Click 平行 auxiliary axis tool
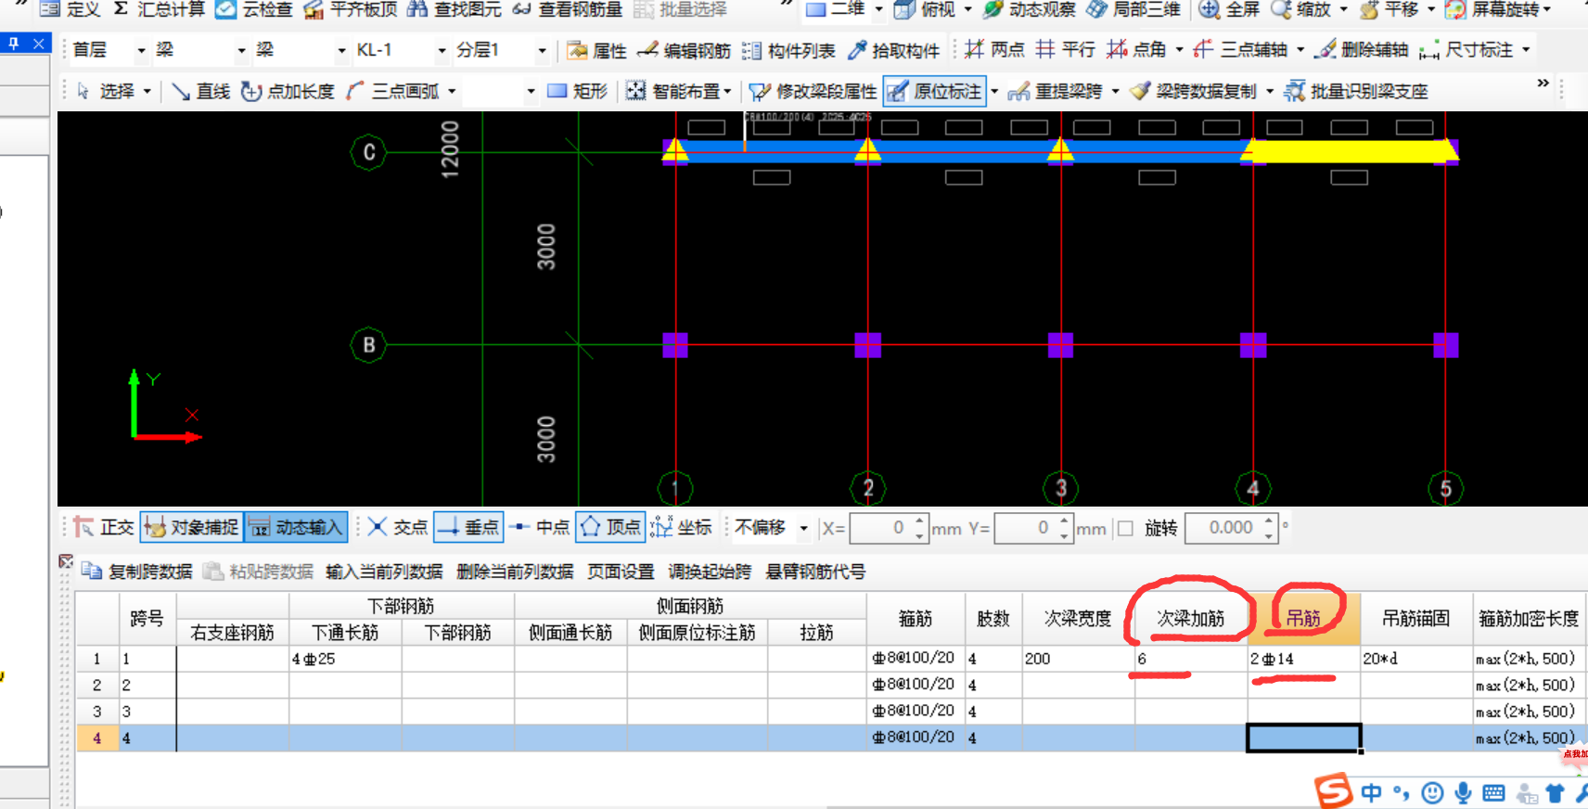The width and height of the screenshot is (1588, 809). (1065, 49)
